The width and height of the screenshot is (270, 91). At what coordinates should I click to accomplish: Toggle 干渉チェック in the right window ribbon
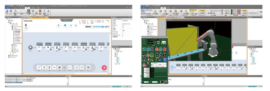click(x=194, y=10)
